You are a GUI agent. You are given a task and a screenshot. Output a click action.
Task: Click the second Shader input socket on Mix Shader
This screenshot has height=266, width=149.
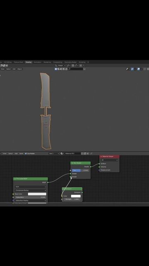point(70,177)
